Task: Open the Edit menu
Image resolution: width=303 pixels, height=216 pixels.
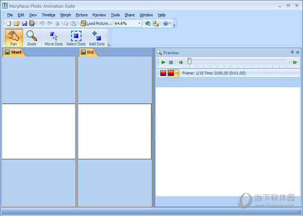Action: 21,15
